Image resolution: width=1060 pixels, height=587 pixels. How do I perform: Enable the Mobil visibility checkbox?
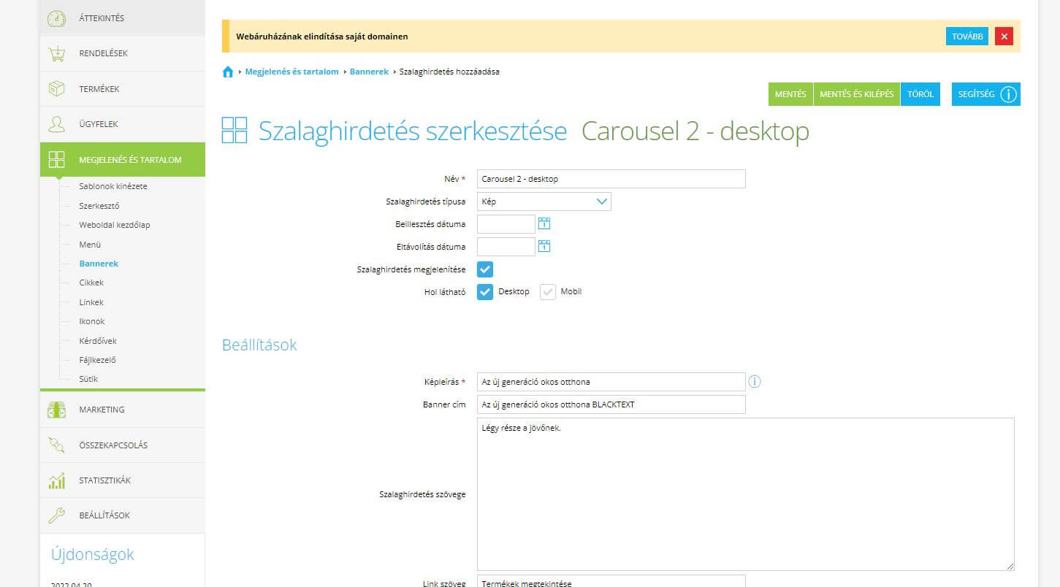[548, 292]
